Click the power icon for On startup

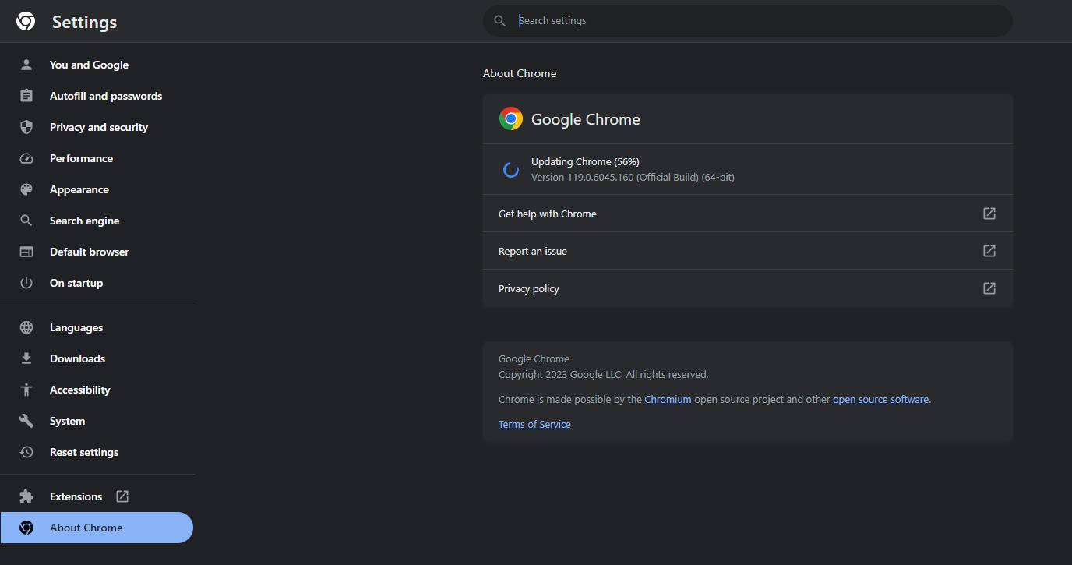coord(26,283)
